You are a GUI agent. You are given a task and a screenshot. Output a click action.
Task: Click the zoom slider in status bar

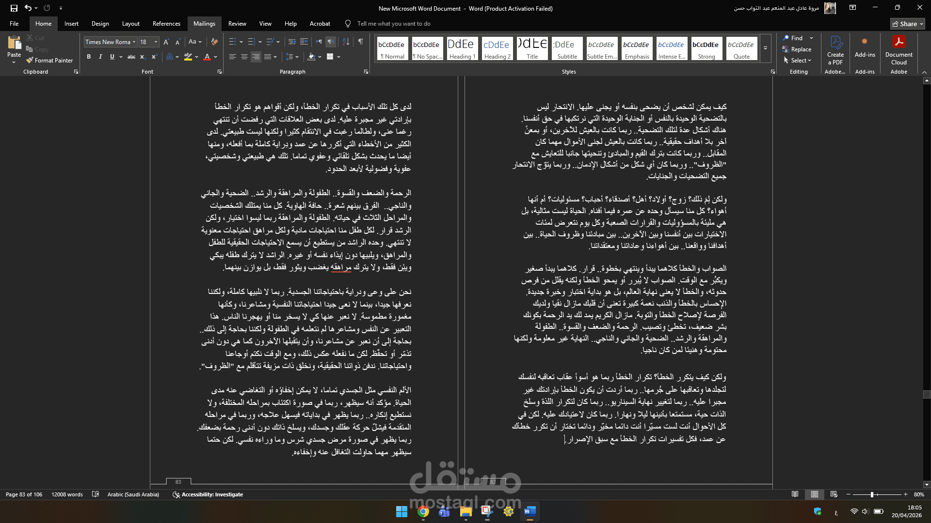[x=872, y=494]
